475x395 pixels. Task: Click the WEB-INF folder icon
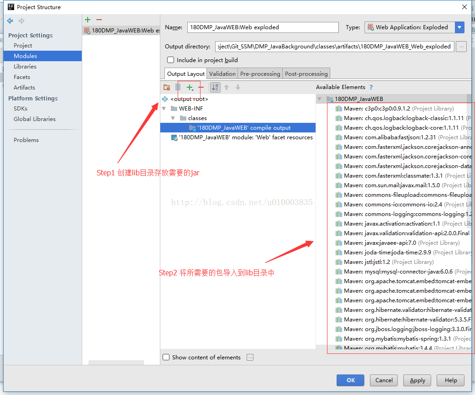(174, 108)
